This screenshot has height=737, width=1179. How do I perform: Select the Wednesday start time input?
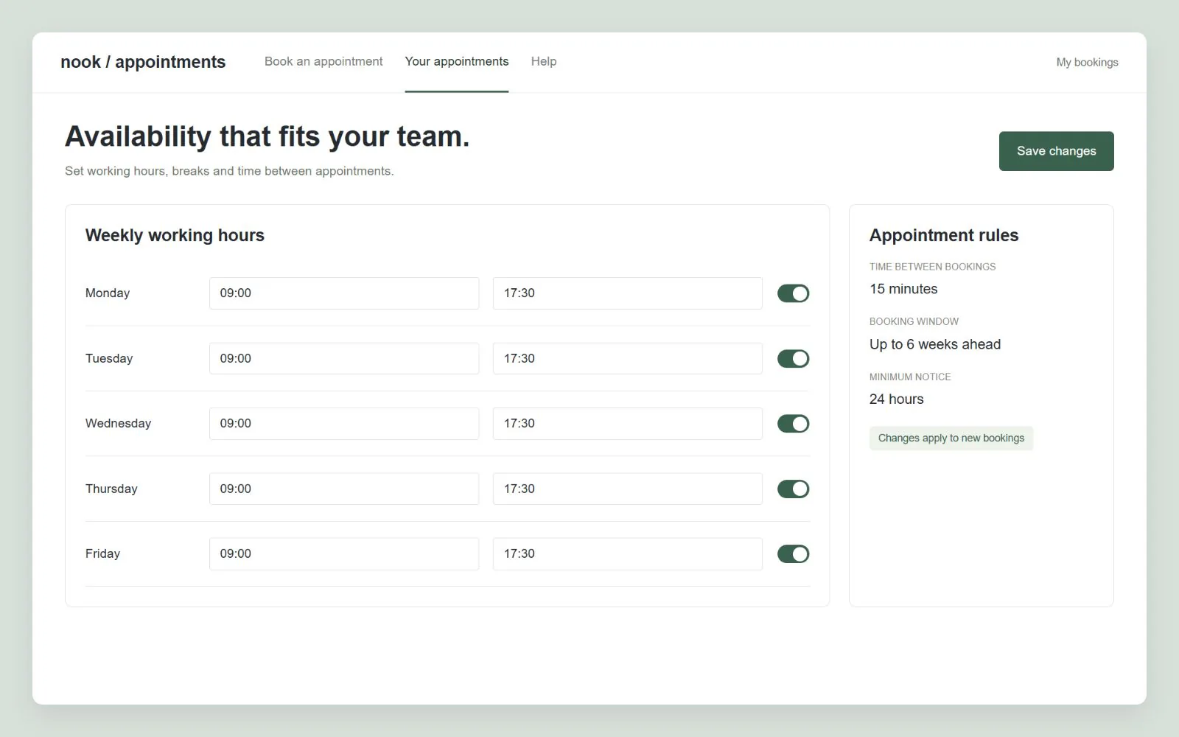(344, 424)
